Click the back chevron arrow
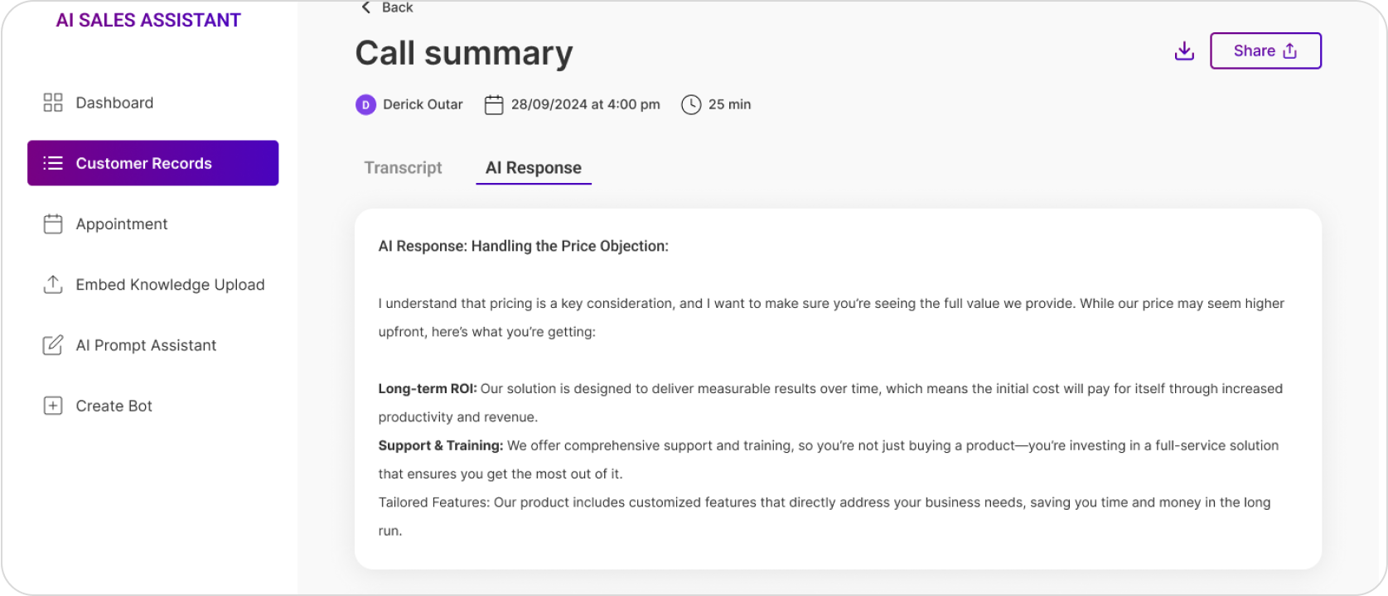Viewport: 1388px width, 596px height. pos(365,7)
